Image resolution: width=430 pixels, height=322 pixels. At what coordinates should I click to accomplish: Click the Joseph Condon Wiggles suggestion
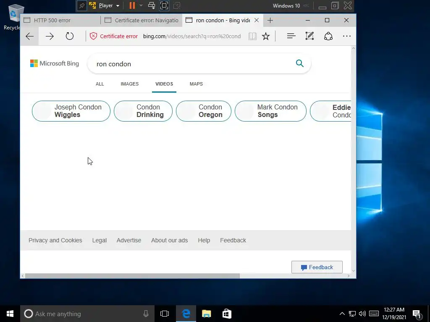point(71,111)
